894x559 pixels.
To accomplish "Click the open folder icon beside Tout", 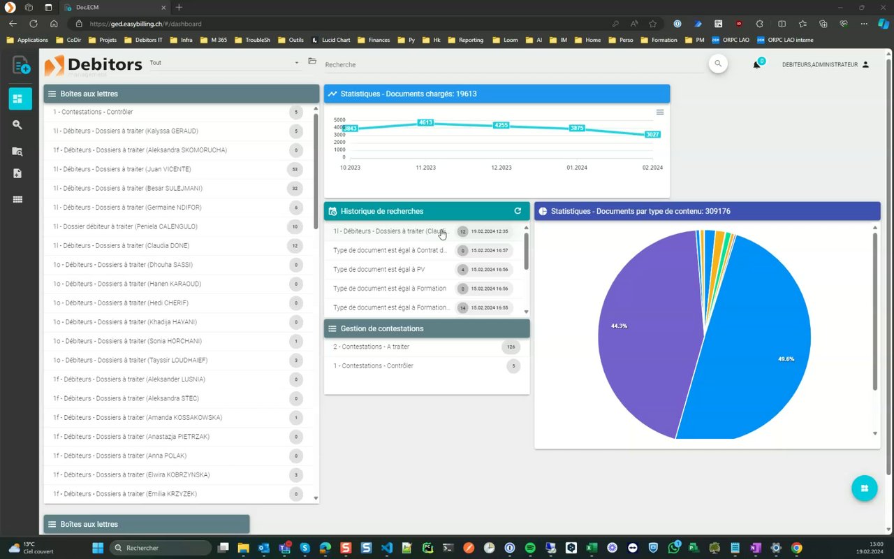I will pos(312,61).
